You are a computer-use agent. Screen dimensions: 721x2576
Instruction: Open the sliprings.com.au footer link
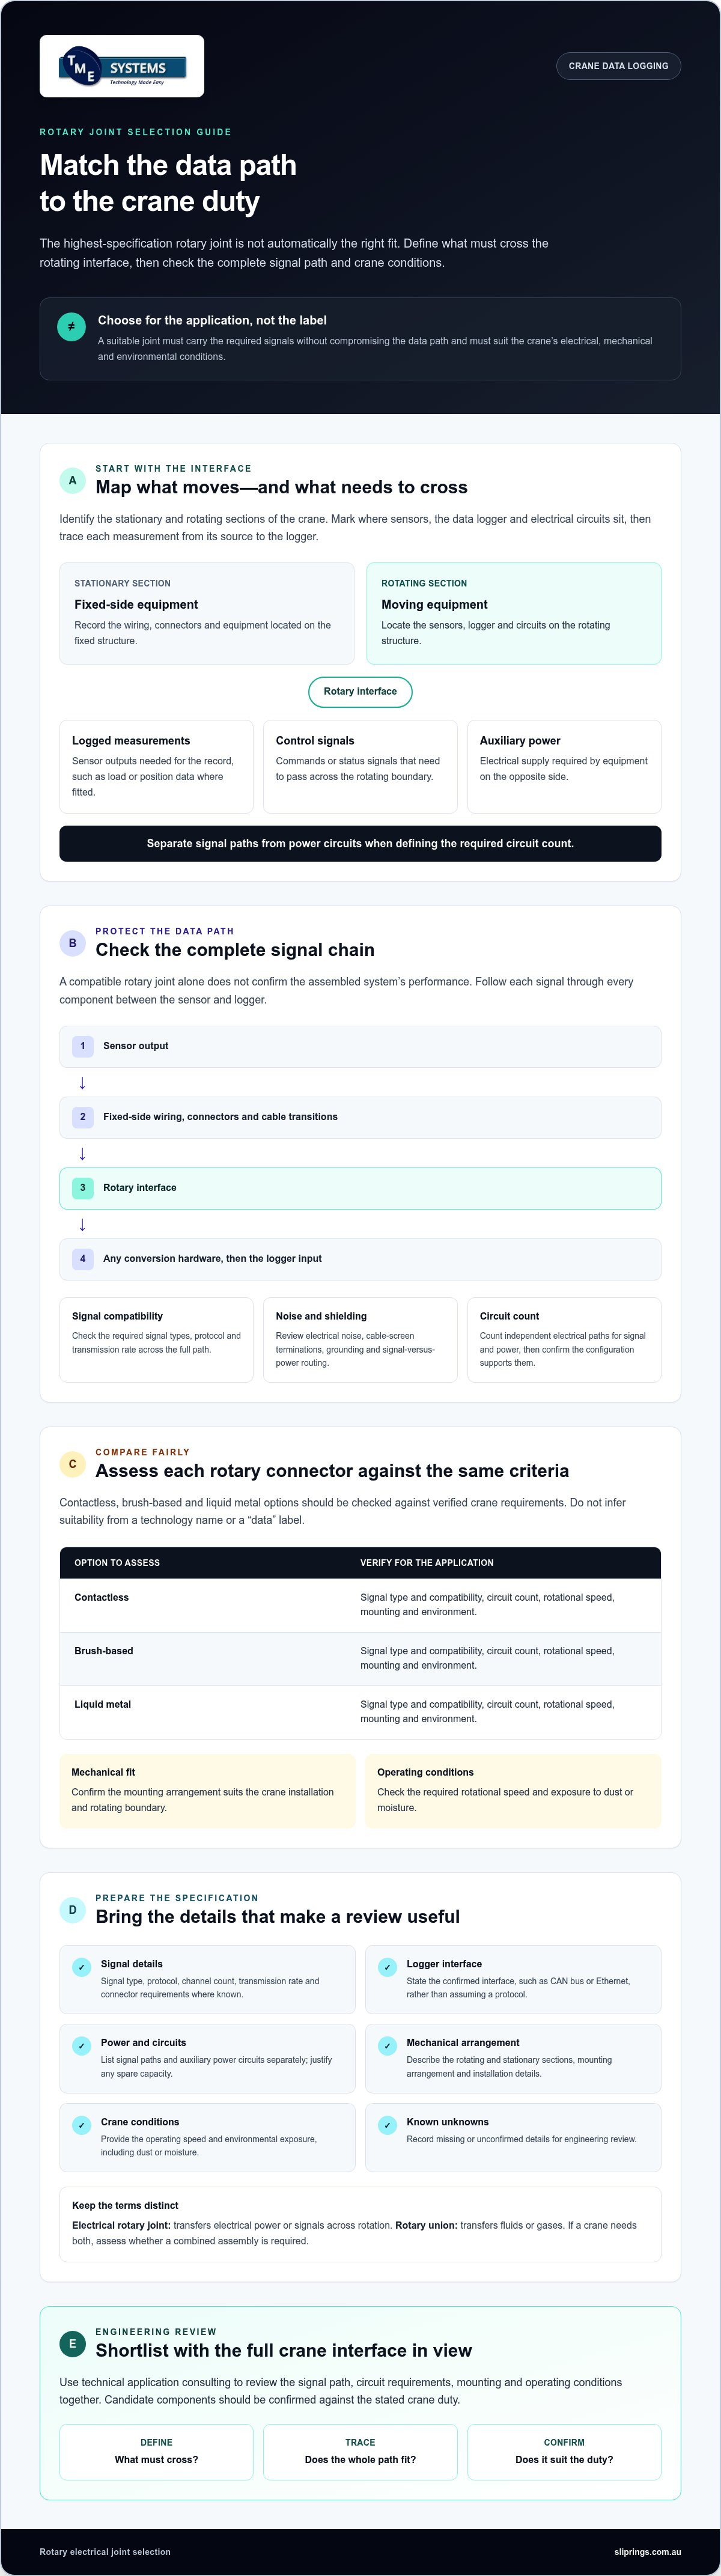click(647, 2552)
